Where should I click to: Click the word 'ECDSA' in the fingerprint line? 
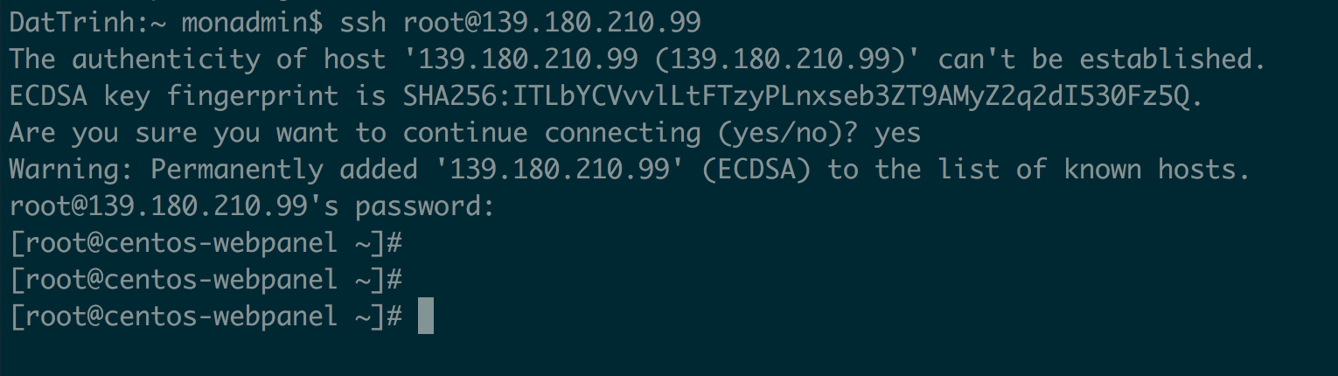[48, 96]
